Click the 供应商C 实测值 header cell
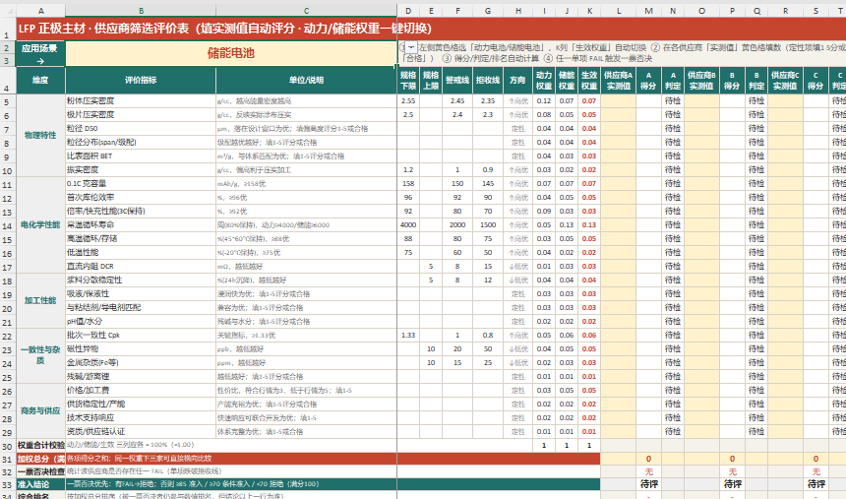Image resolution: width=846 pixels, height=499 pixels. [786, 81]
